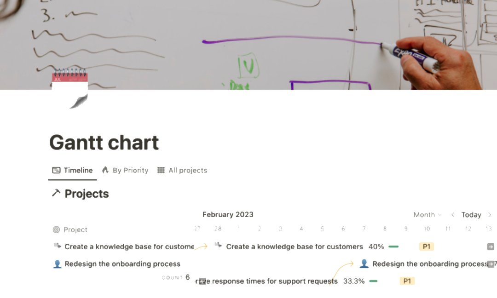Switch to the All projects tab

(187, 170)
